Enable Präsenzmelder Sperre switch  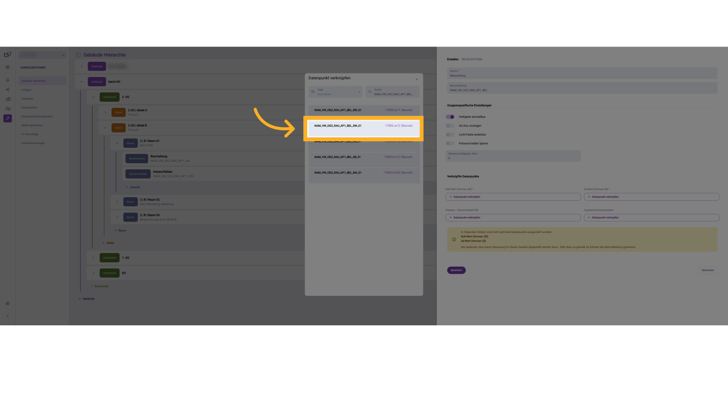[450, 144]
